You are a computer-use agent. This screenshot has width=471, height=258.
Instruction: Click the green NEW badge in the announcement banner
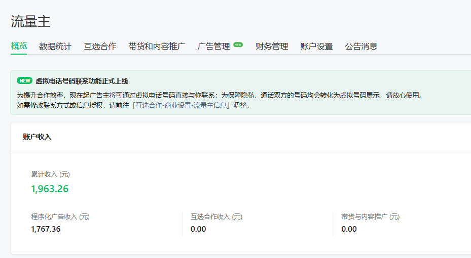[x=24, y=81]
